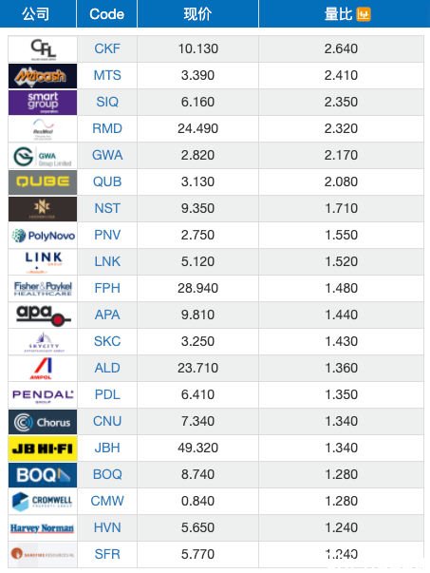Select the CMW price cell 0.840
430x573 pixels.
point(197,501)
